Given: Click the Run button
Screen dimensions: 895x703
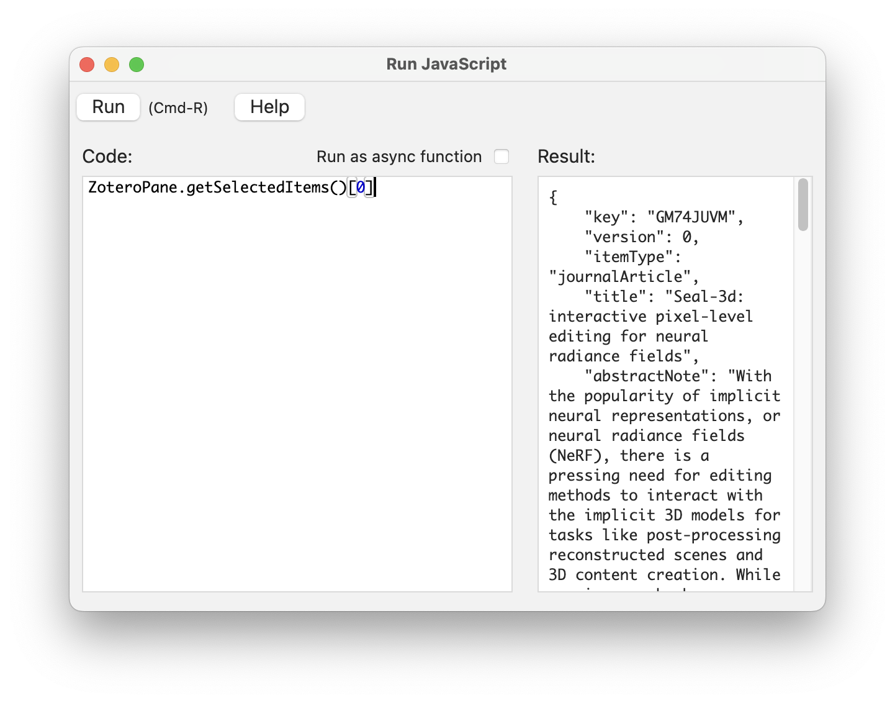Looking at the screenshot, I should point(108,107).
